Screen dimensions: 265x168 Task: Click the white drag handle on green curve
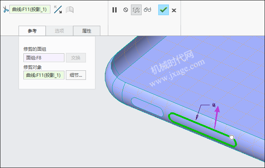[232, 137]
